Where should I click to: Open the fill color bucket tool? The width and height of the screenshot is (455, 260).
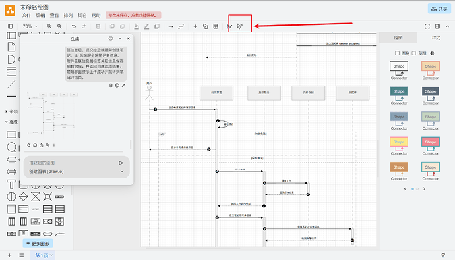136,26
